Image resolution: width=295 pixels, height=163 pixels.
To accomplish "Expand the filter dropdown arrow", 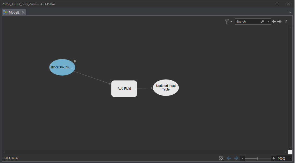I will tap(231, 22).
